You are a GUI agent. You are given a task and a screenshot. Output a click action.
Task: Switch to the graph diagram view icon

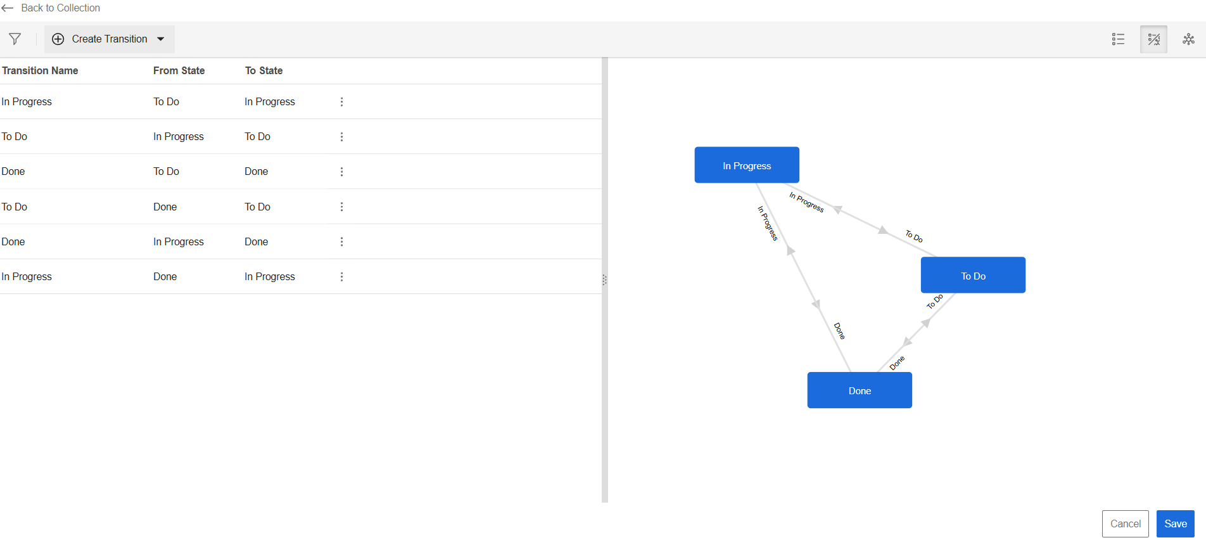(1188, 39)
